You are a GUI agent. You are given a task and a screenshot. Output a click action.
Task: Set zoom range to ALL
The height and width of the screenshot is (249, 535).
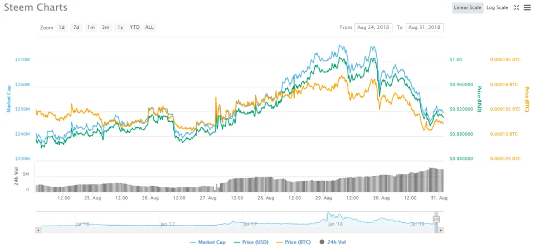[149, 28]
